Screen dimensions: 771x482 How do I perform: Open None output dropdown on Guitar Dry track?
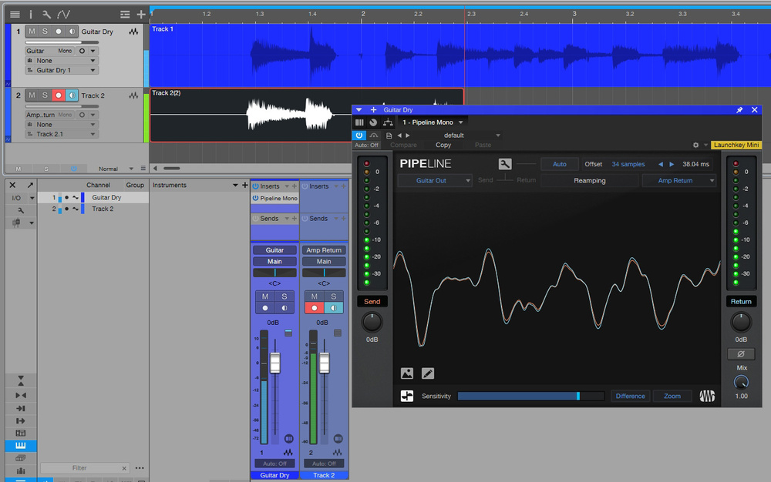(62, 60)
